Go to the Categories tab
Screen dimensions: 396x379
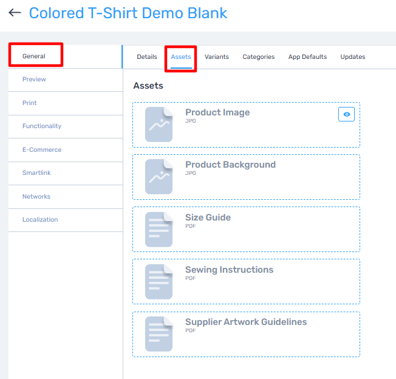(x=259, y=57)
